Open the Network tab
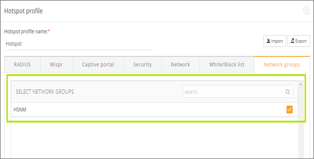Image resolution: width=314 pixels, height=159 pixels. tap(180, 65)
